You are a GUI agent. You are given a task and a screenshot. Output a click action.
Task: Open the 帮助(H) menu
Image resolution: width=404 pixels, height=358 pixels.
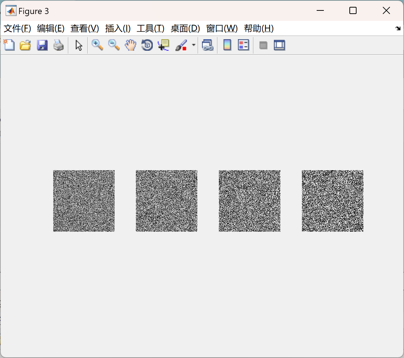[259, 28]
